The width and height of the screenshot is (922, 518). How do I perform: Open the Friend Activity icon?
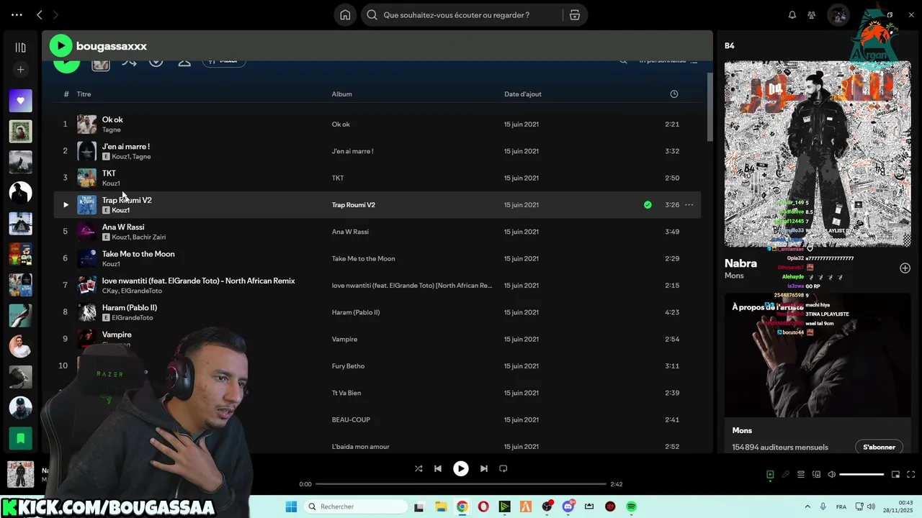point(811,15)
